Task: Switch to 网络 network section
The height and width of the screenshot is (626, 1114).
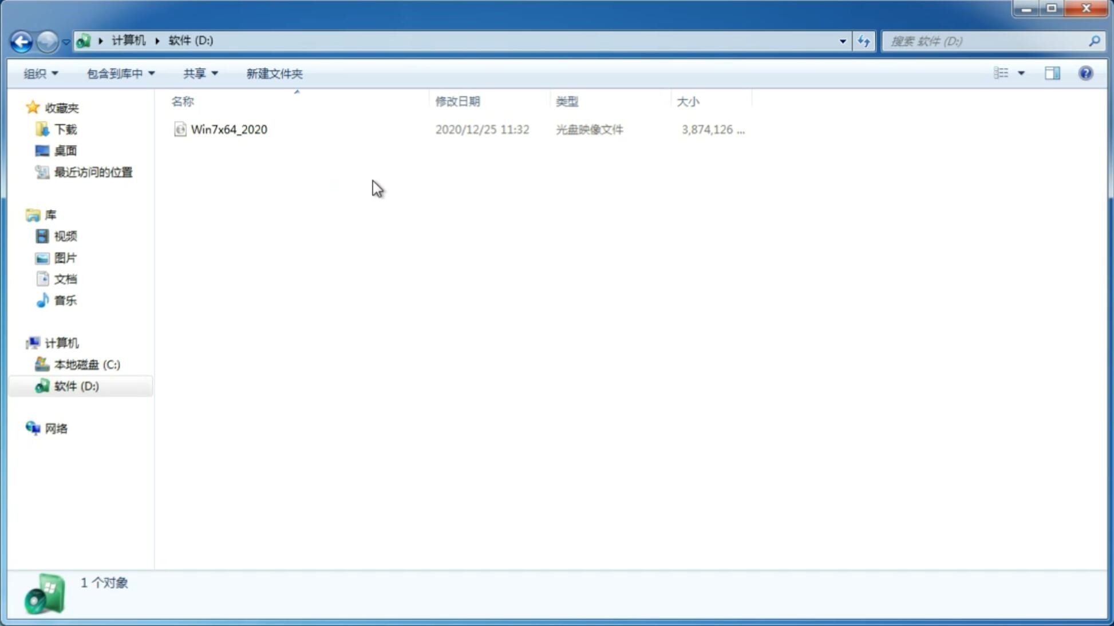Action: 56,428
